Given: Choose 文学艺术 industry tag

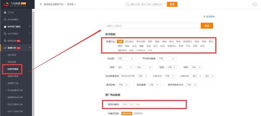Looking at the screenshot, I should click(141, 50).
